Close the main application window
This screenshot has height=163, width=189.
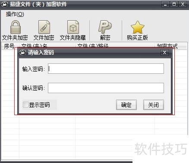click(183, 4)
